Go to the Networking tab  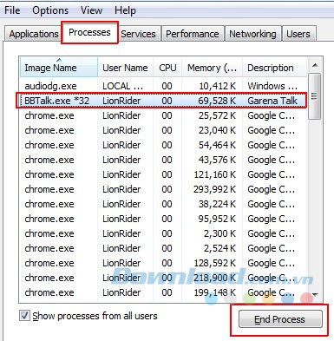tap(252, 34)
